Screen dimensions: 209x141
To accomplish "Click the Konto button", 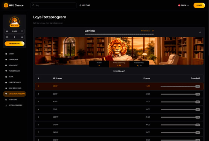I will [199, 5].
